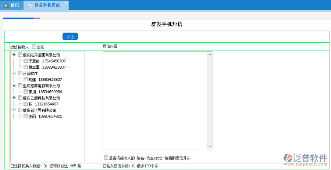Click the text area scrollbar down arrow
Image resolution: width=331 pixels, height=170 pixels.
pyautogui.click(x=210, y=146)
